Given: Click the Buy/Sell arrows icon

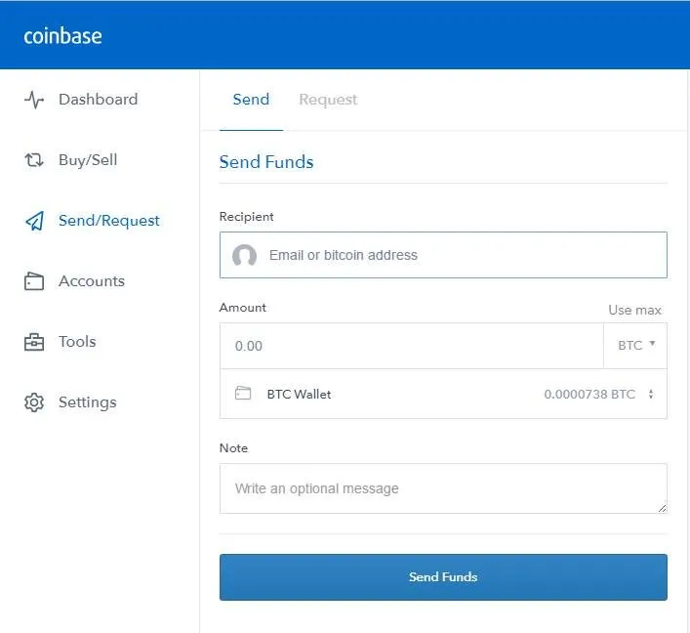Looking at the screenshot, I should [34, 160].
